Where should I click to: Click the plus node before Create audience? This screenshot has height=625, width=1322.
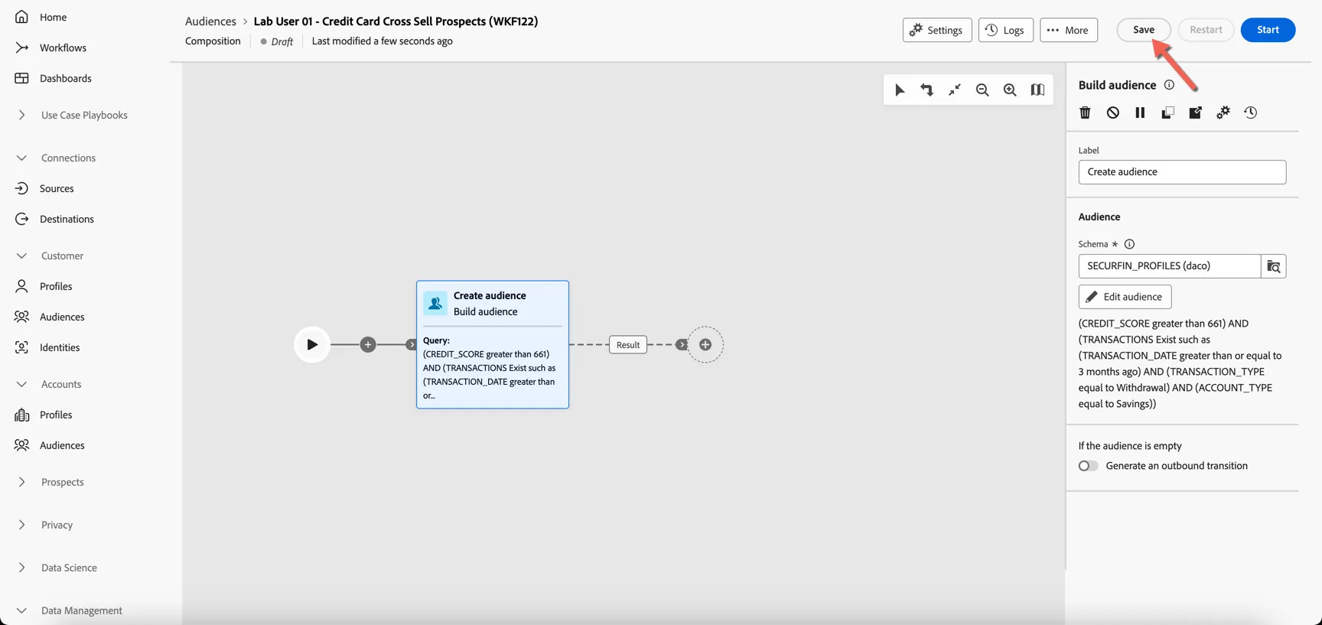pos(368,345)
